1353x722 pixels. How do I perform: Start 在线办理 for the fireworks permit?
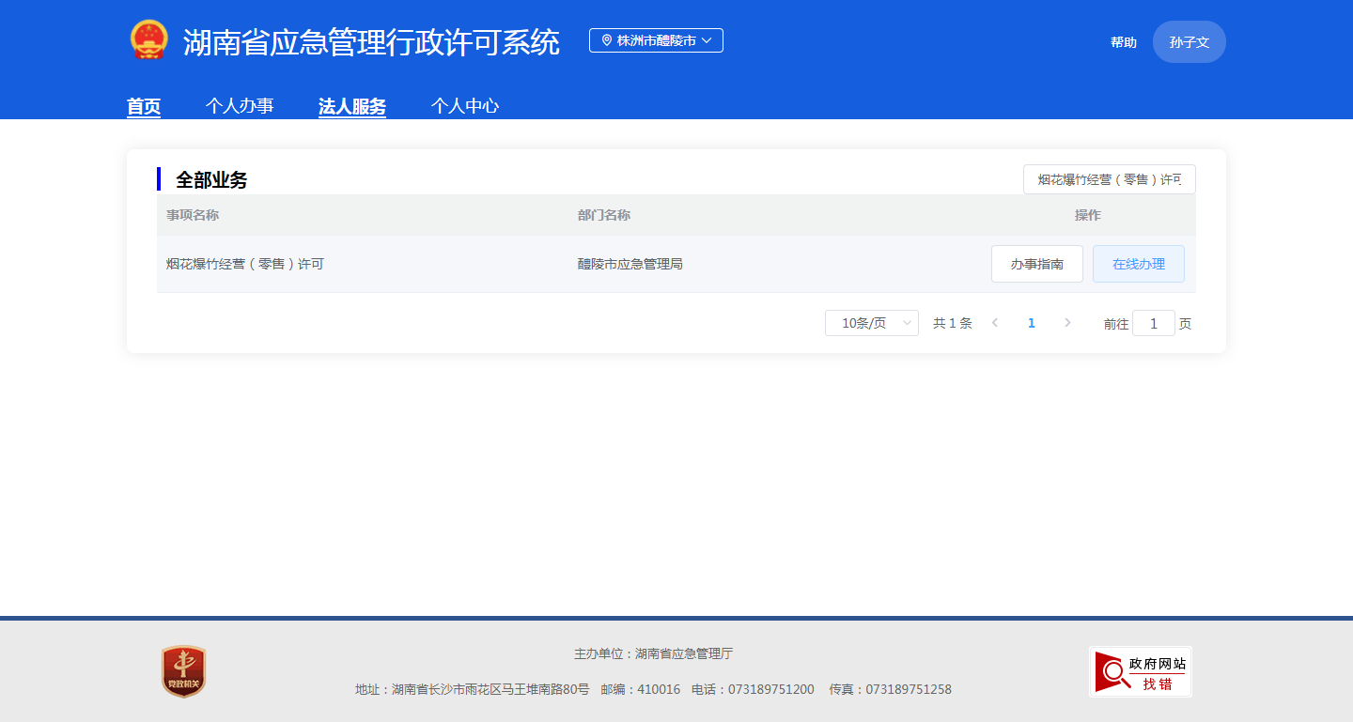(1138, 264)
